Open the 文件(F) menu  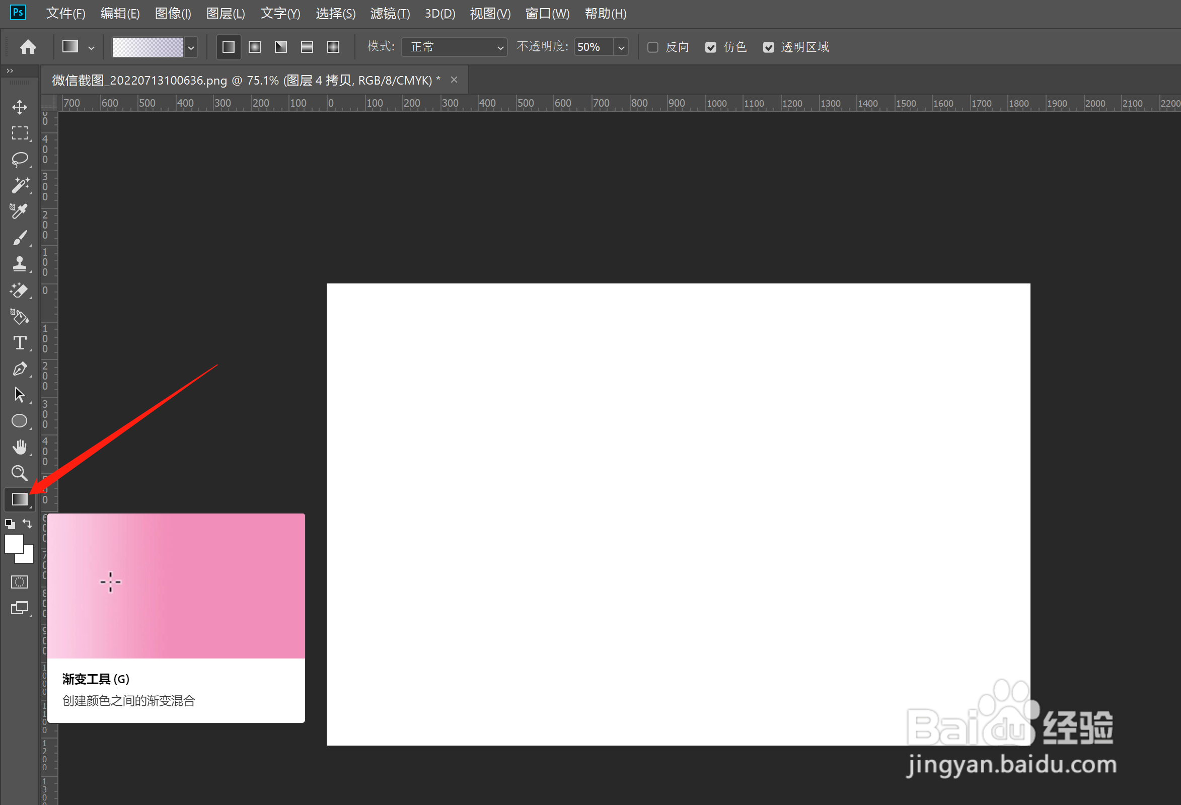(x=65, y=14)
